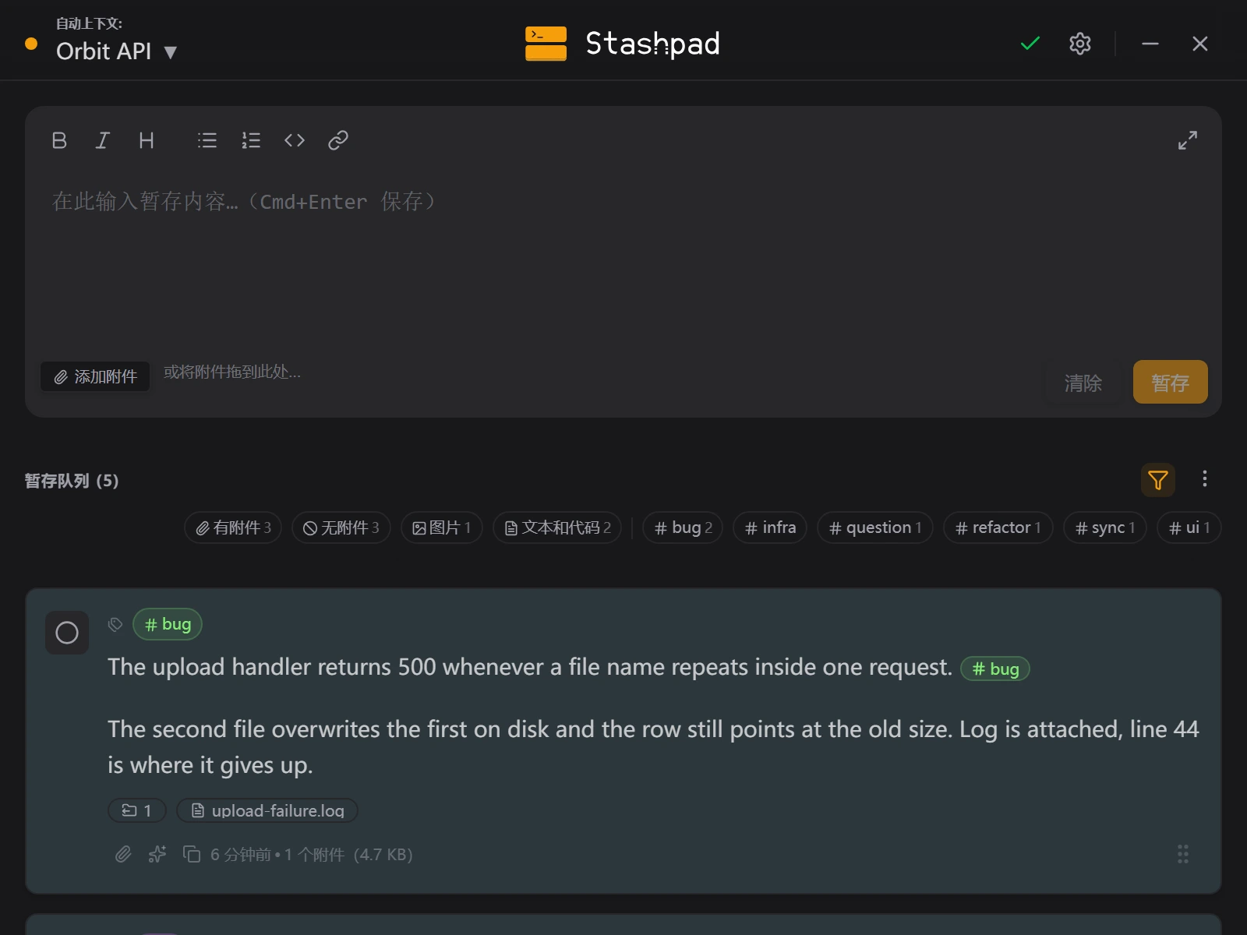Screen dimensions: 1247x935
Task: Click tag icon on bug card
Action: 115,624
